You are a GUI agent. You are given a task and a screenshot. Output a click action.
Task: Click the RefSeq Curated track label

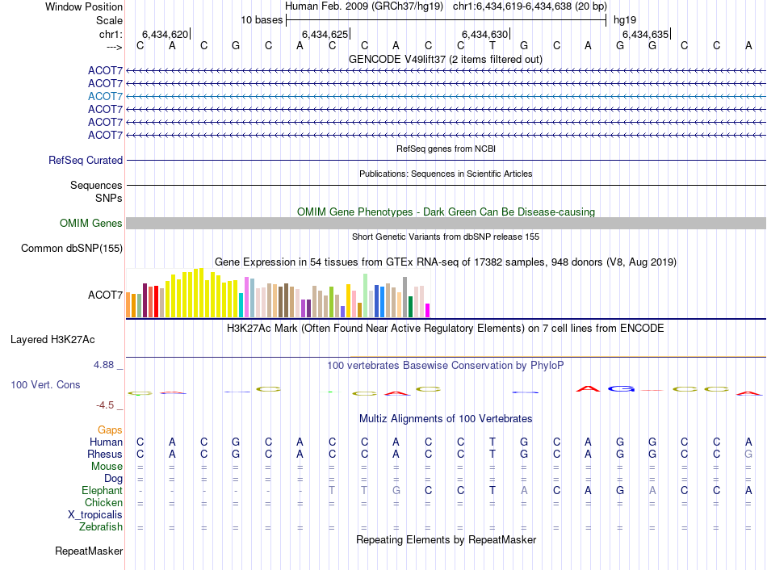point(85,161)
